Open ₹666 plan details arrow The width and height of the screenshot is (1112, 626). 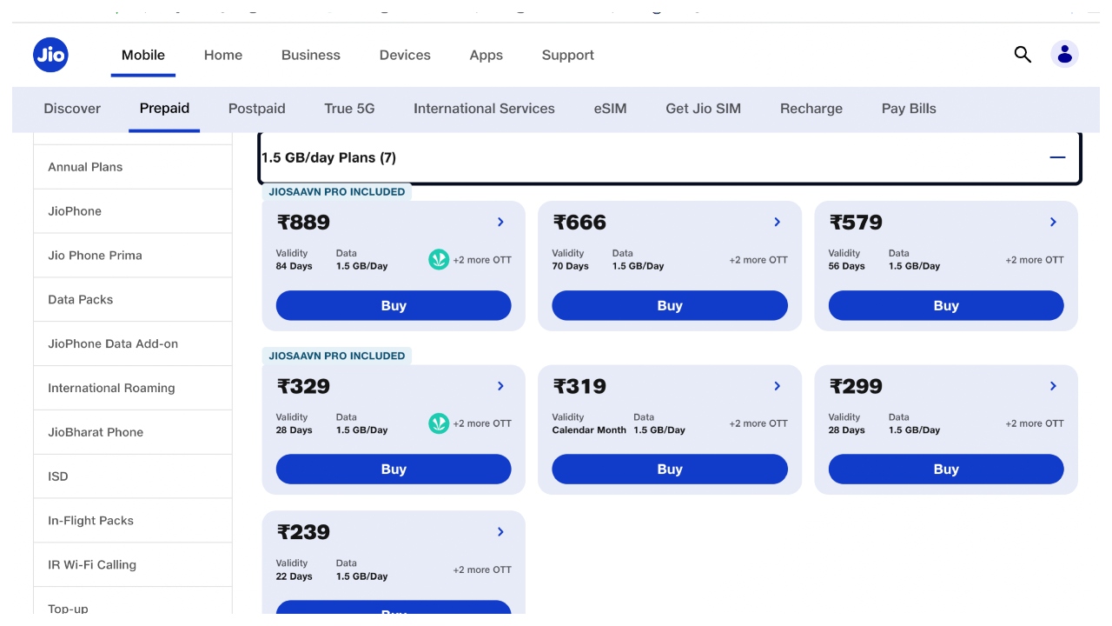pyautogui.click(x=777, y=223)
